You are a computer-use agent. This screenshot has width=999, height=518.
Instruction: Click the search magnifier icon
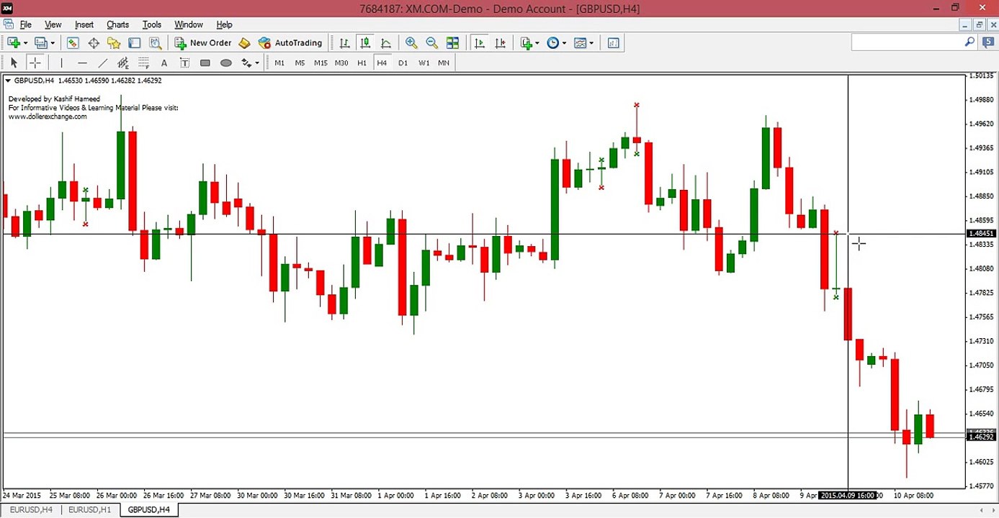(x=969, y=42)
